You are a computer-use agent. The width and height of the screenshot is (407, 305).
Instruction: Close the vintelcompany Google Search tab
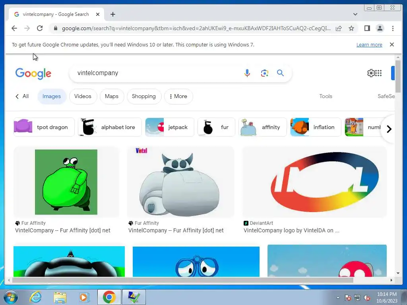point(98,14)
